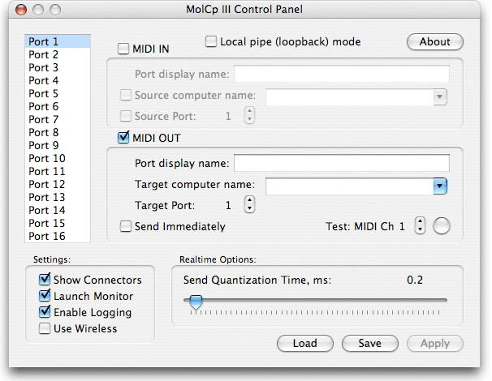This screenshot has width=492, height=381.
Task: Uncheck the MIDI OUT checkbox
Action: [x=124, y=137]
